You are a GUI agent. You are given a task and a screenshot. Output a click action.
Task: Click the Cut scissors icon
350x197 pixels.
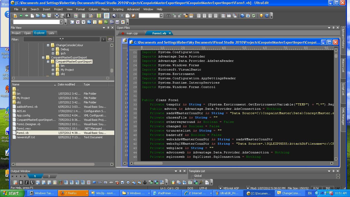(122, 16)
